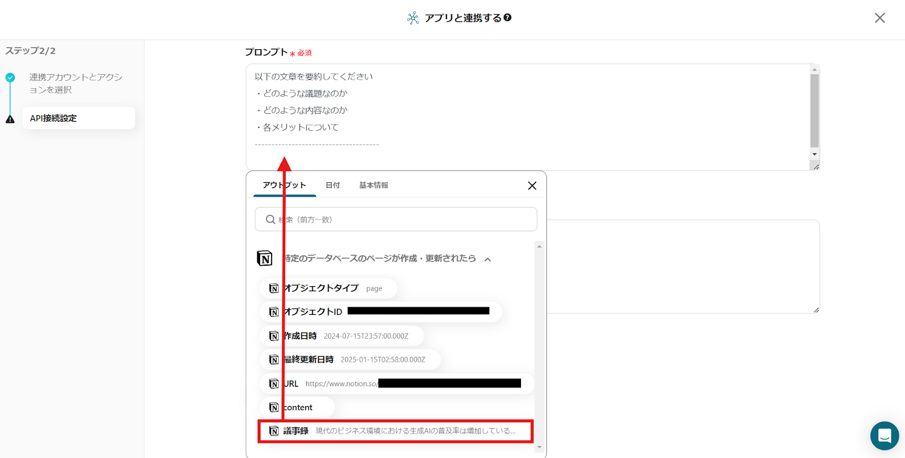The height and width of the screenshot is (458, 905).
Task: Go to 連携アカウントとアクションを選択 step
Action: (76, 83)
